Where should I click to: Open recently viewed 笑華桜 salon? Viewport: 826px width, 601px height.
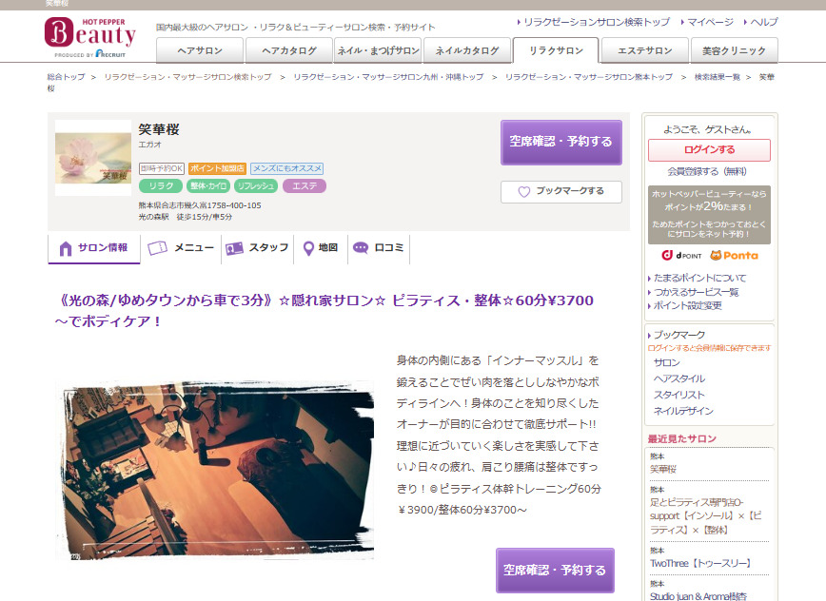point(662,469)
